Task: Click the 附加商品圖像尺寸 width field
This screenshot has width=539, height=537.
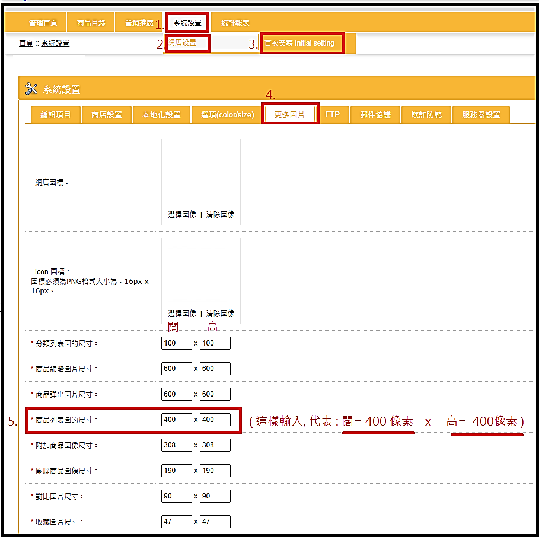Action: pos(177,445)
